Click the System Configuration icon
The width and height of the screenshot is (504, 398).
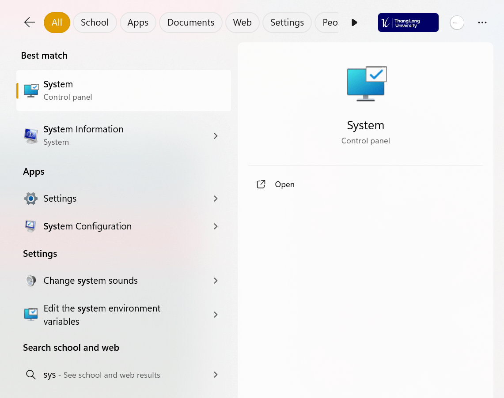click(31, 226)
